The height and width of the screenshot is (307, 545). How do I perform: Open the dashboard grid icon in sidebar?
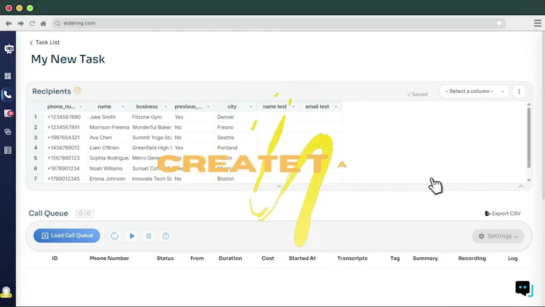7,76
